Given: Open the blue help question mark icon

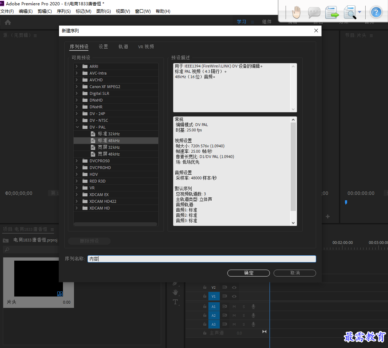Looking at the screenshot, I should click(x=376, y=12).
